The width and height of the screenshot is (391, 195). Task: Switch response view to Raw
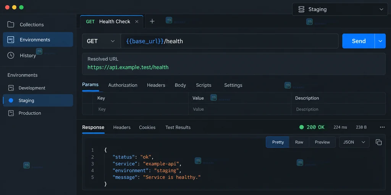pos(299,142)
